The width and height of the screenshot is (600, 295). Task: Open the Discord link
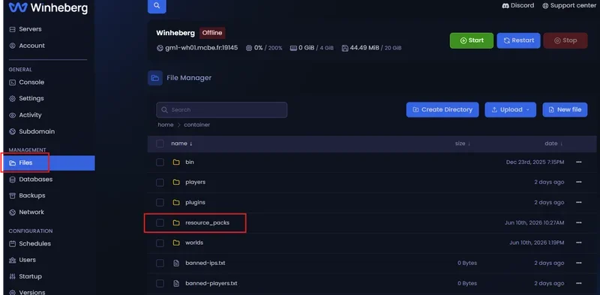point(517,6)
